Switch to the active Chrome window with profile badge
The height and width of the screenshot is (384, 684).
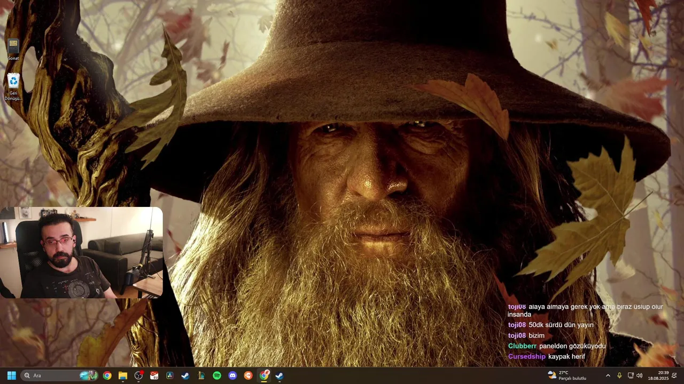[x=264, y=375]
